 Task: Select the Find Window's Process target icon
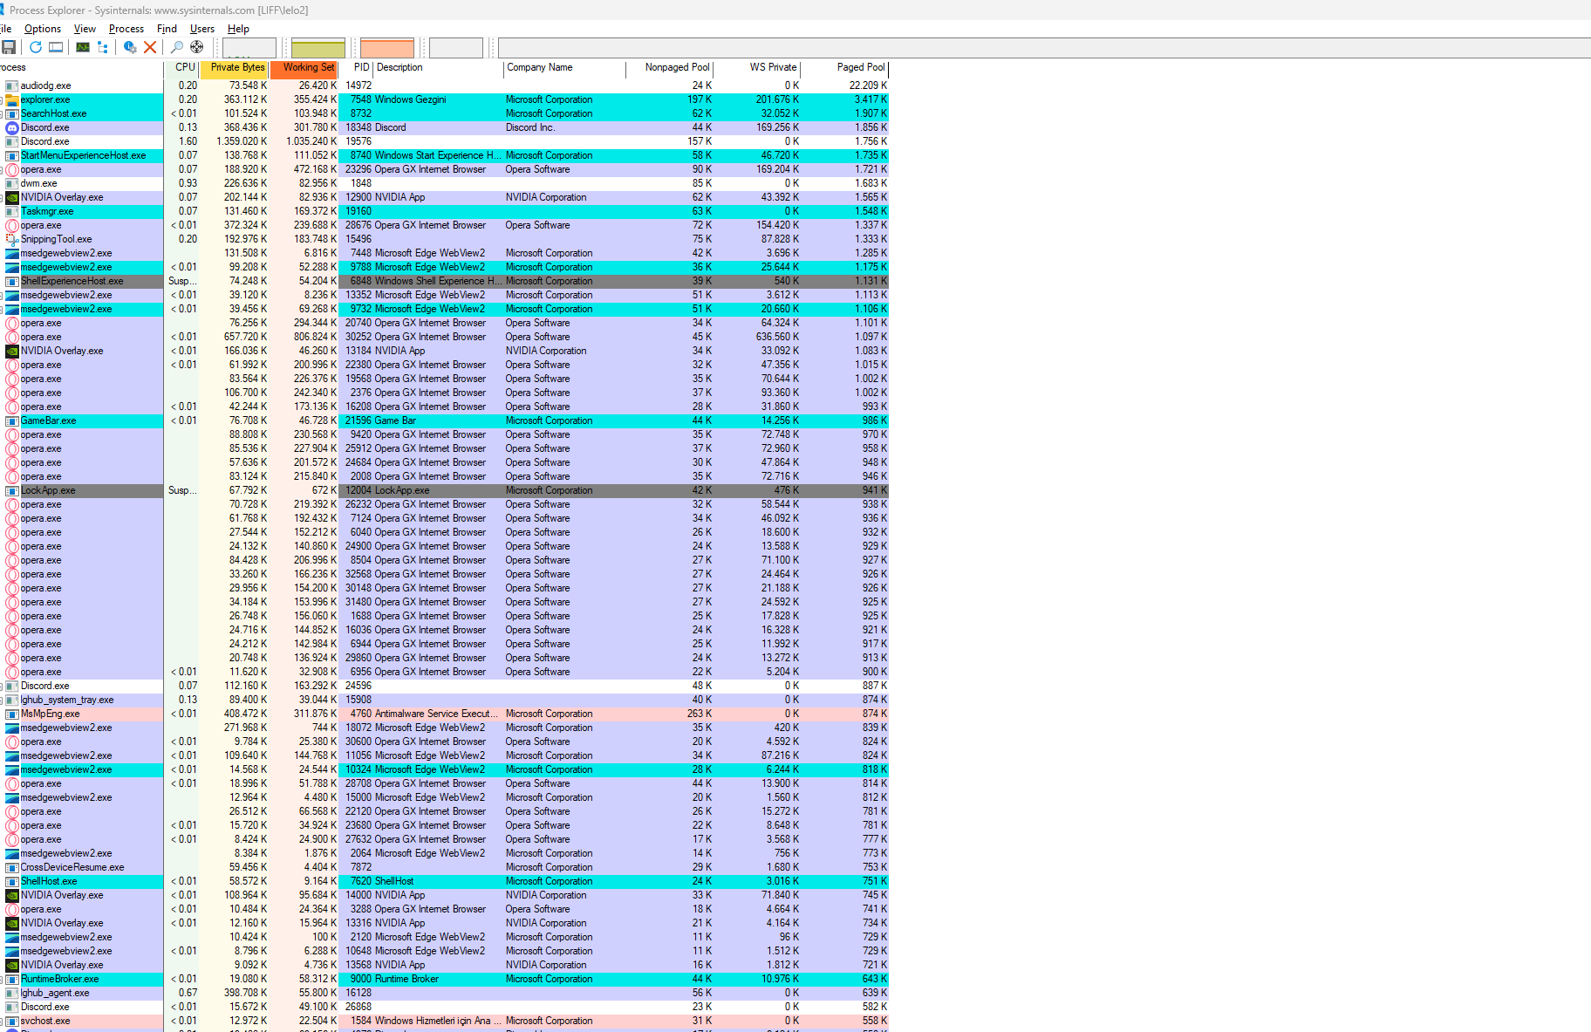coord(197,47)
